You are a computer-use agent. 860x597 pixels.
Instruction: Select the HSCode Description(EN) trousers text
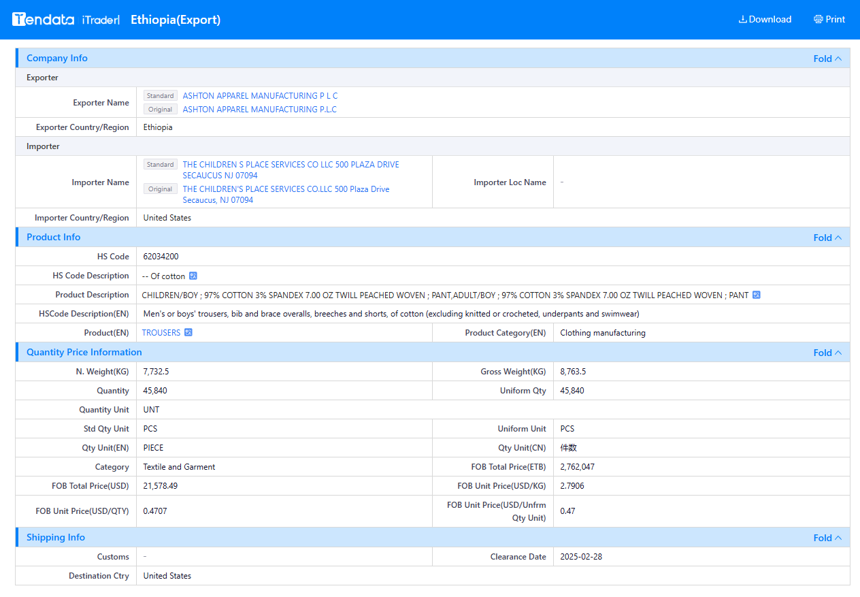[391, 314]
